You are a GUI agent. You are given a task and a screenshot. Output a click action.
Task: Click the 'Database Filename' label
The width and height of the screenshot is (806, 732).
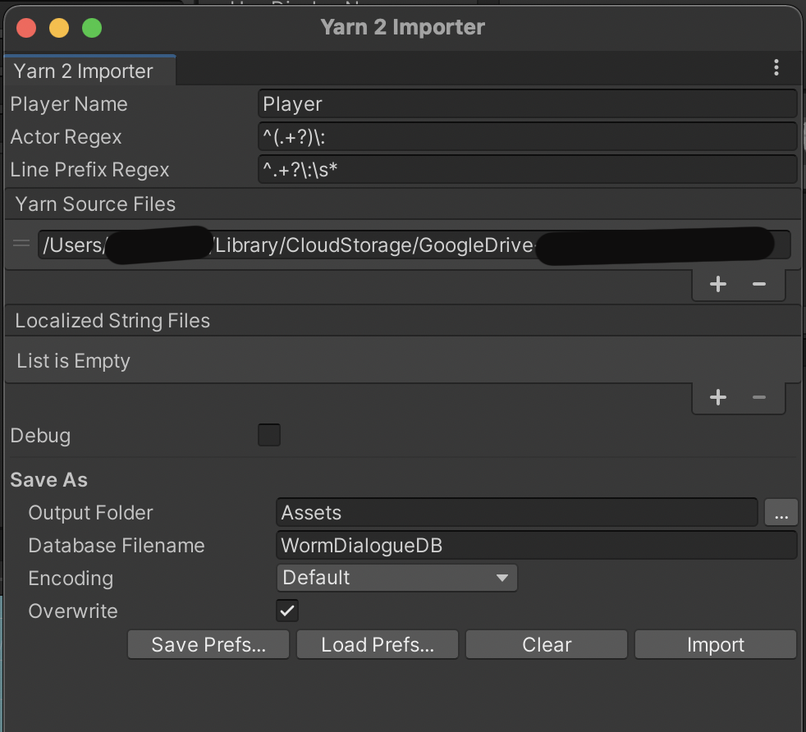(x=117, y=546)
